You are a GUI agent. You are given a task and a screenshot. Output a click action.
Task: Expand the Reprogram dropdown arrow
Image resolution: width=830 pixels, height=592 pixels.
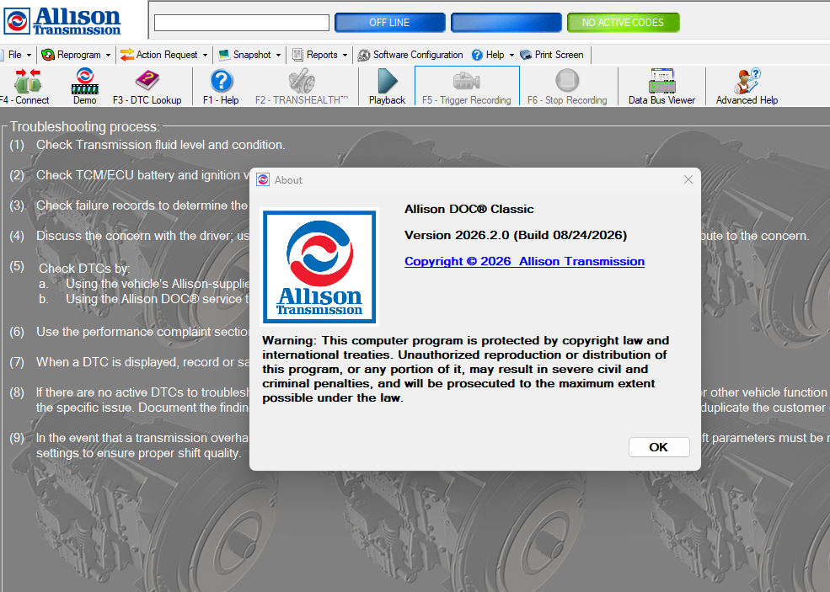pyautogui.click(x=108, y=55)
